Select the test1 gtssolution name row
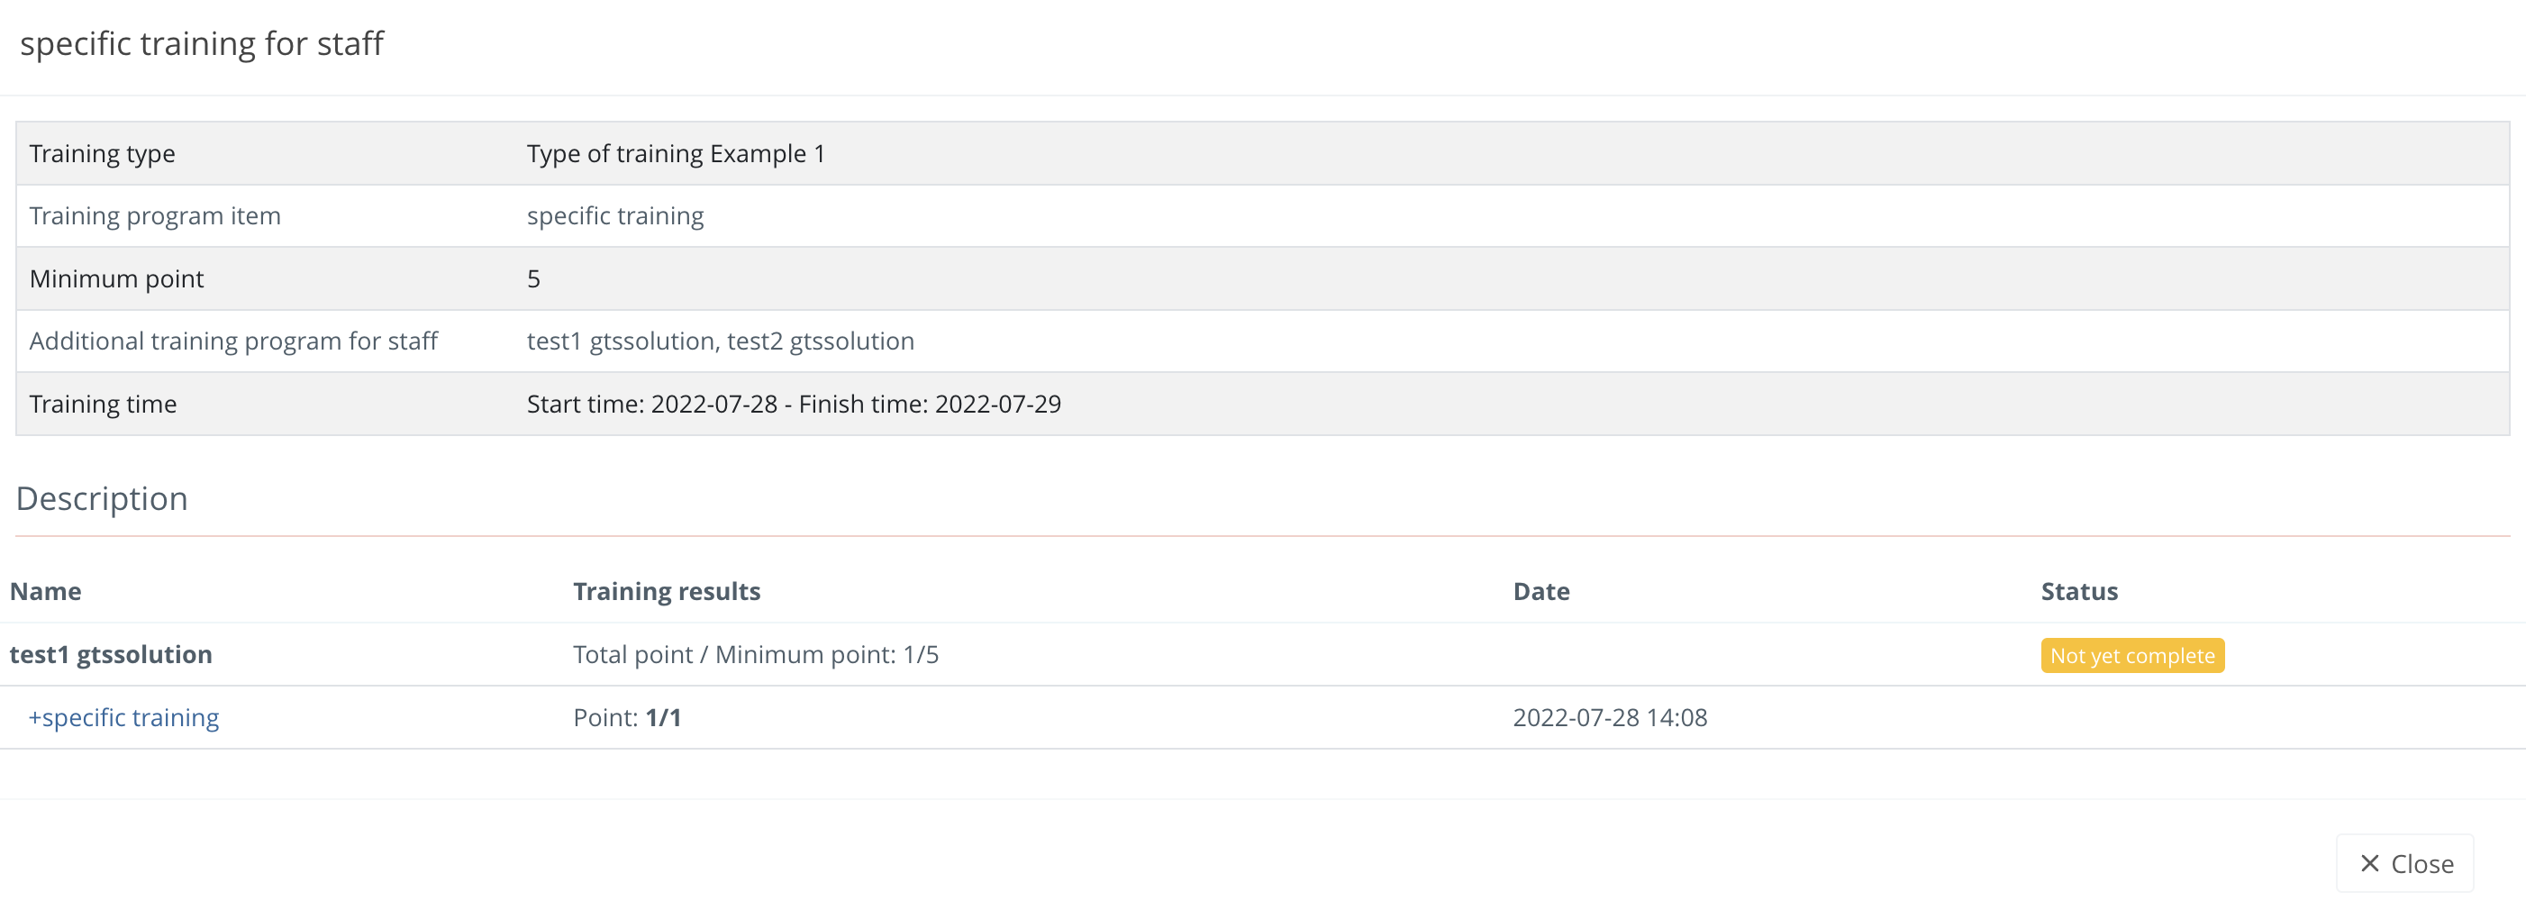The image size is (2526, 919). click(111, 654)
